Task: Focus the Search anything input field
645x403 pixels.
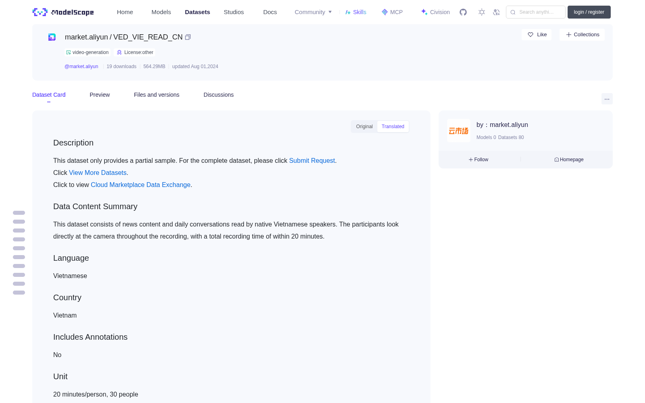Action: tap(536, 12)
